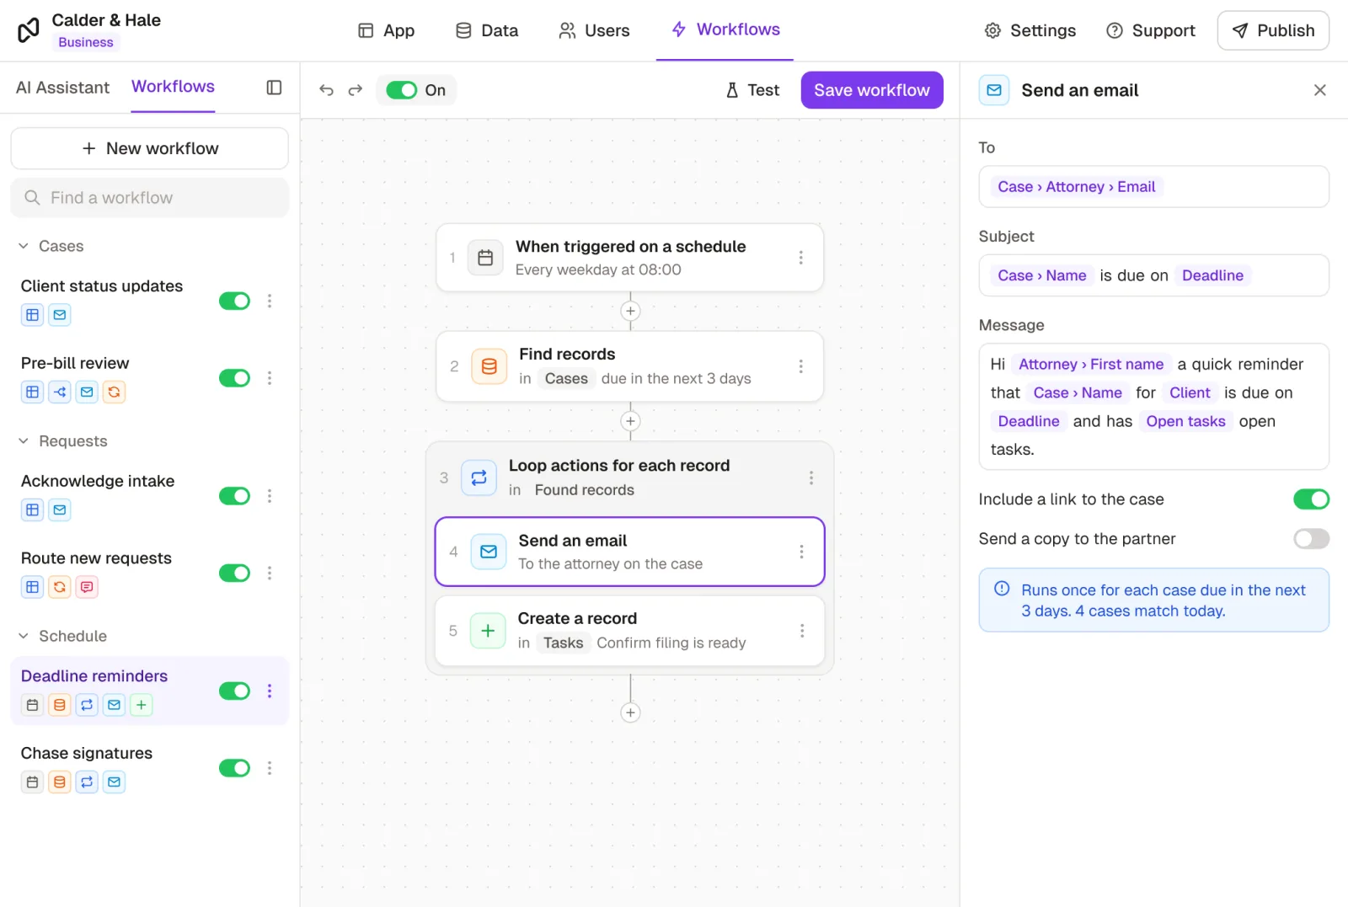Viewport: 1348px width, 907px height.
Task: Add a step after the schedule trigger
Action: point(630,312)
